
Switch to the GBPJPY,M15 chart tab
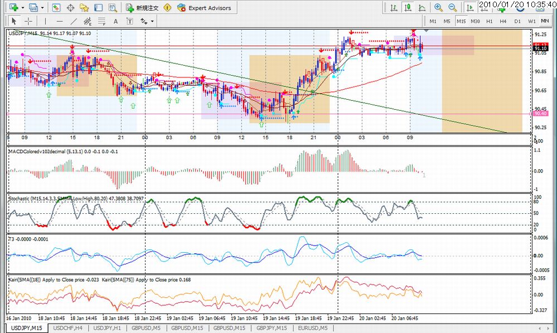pyautogui.click(x=272, y=328)
